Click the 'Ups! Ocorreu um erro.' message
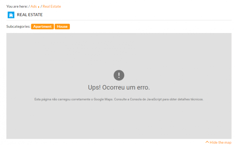The width and height of the screenshot is (235, 145). pos(119,87)
